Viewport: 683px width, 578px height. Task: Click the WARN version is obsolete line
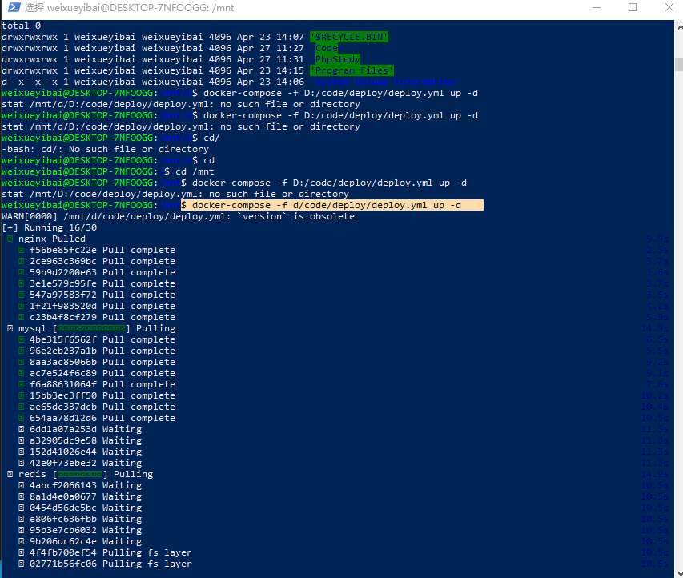point(178,216)
